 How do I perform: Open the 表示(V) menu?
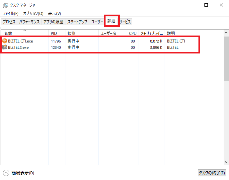(x=54, y=14)
